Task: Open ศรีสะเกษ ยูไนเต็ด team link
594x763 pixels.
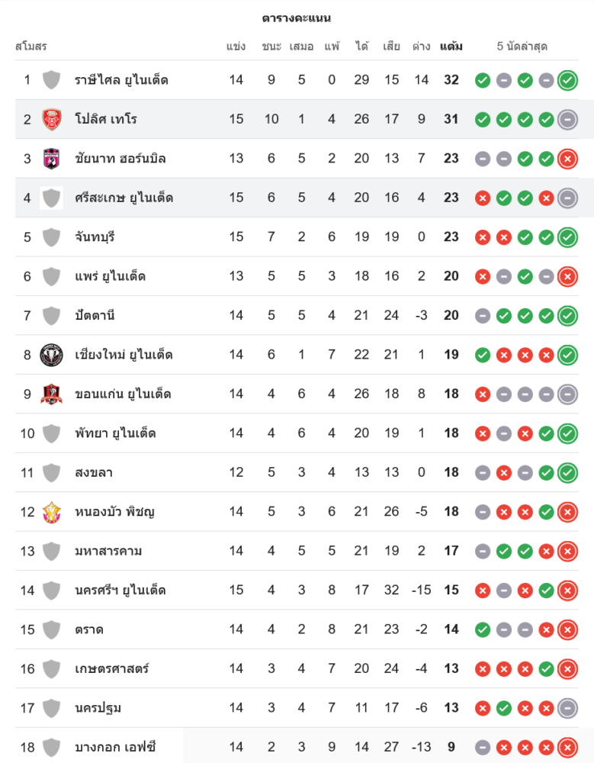Action: (124, 198)
